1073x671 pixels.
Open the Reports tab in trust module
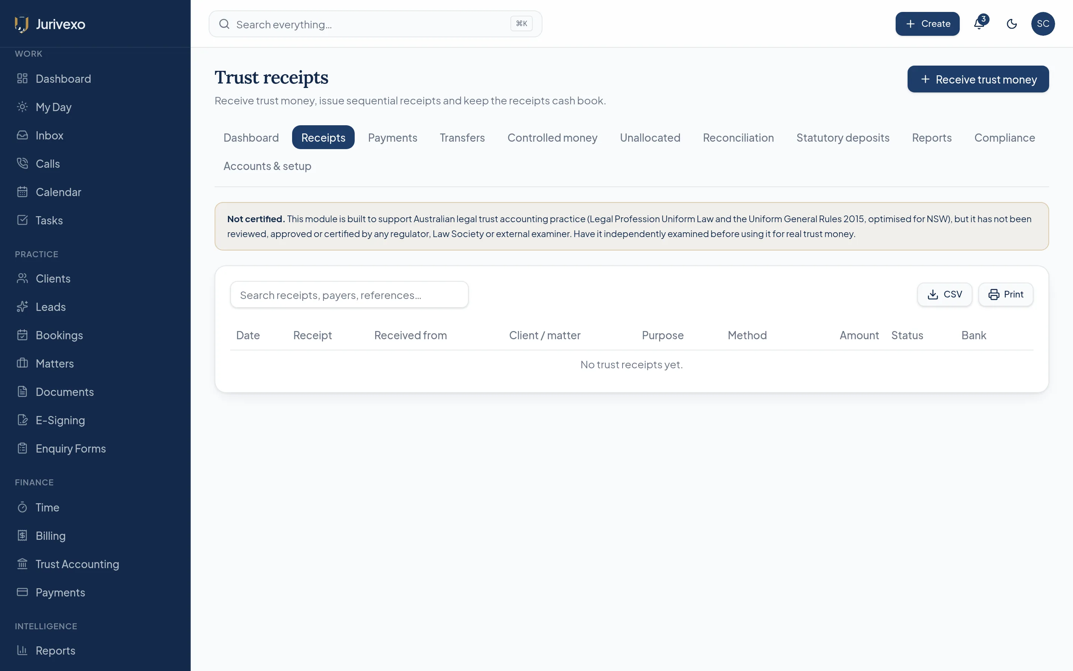tap(931, 138)
